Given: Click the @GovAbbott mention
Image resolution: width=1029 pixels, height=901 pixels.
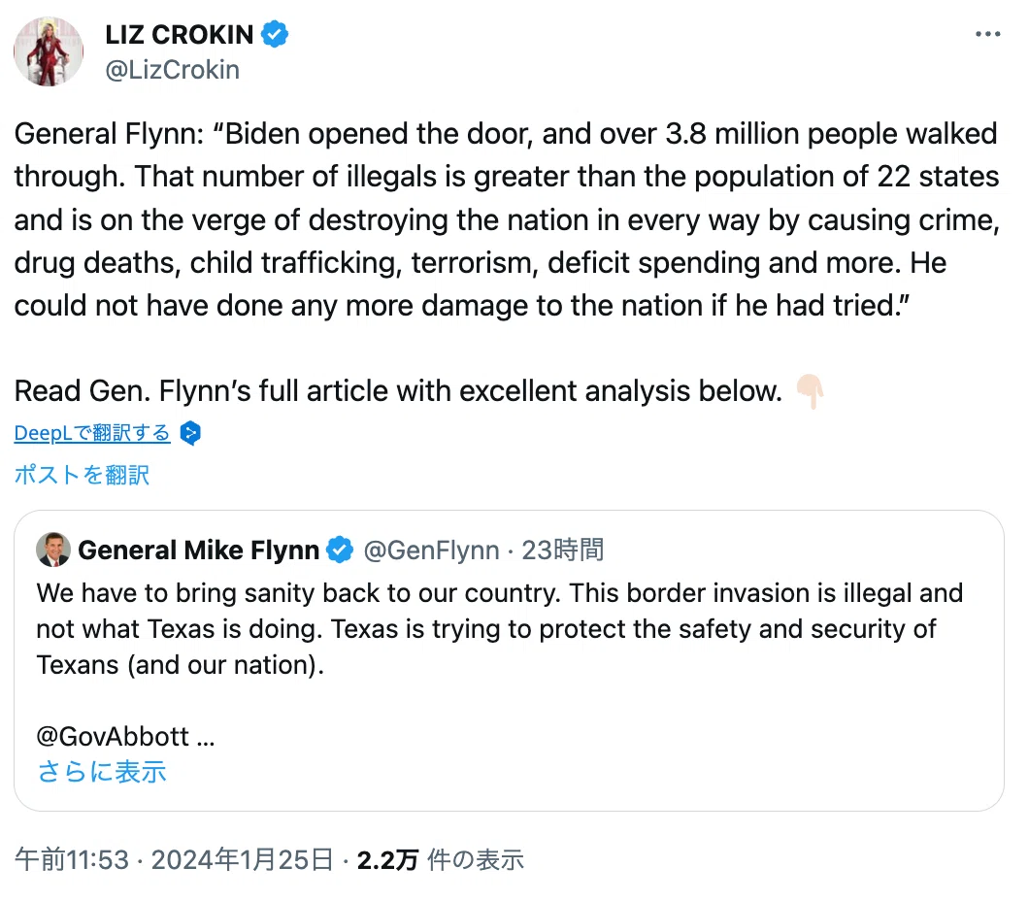Looking at the screenshot, I should click(113, 736).
